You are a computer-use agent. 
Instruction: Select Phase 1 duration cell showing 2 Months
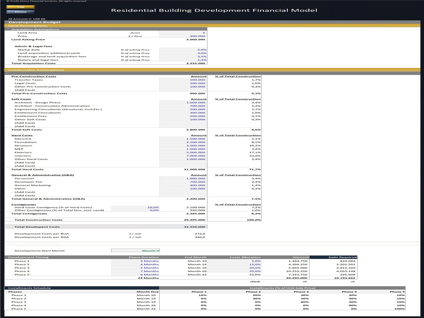tap(135, 261)
